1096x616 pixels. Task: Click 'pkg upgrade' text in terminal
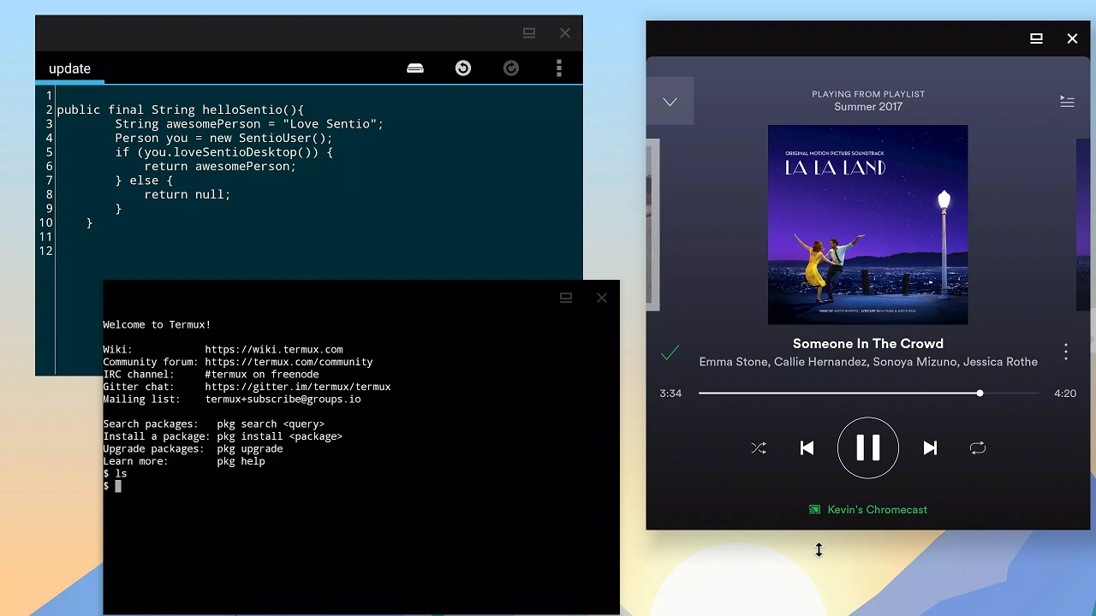(x=250, y=448)
